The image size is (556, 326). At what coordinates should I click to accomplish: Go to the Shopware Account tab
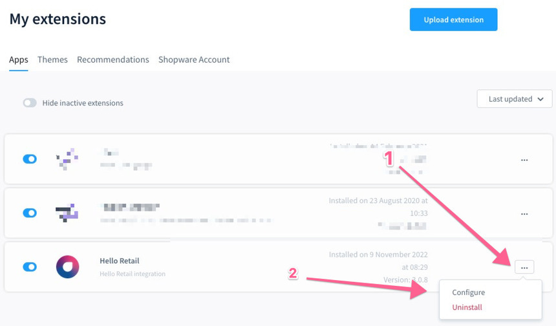(194, 60)
